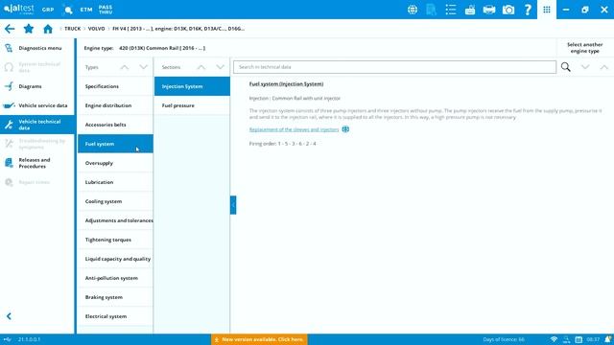614x345 pixels.
Task: Select the VOLVO breadcrumb
Action: [x=96, y=29]
